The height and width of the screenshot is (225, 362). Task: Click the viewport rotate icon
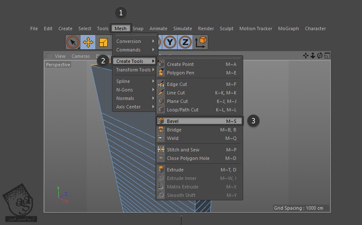[x=320, y=56]
